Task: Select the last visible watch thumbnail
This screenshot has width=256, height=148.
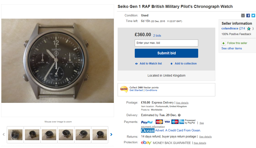Action: click(99, 135)
